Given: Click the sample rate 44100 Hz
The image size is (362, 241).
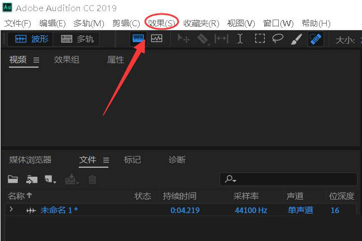Looking at the screenshot, I should pyautogui.click(x=251, y=210).
